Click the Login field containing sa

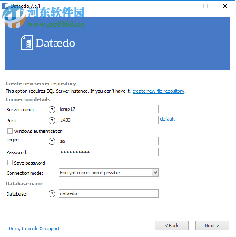point(109,141)
